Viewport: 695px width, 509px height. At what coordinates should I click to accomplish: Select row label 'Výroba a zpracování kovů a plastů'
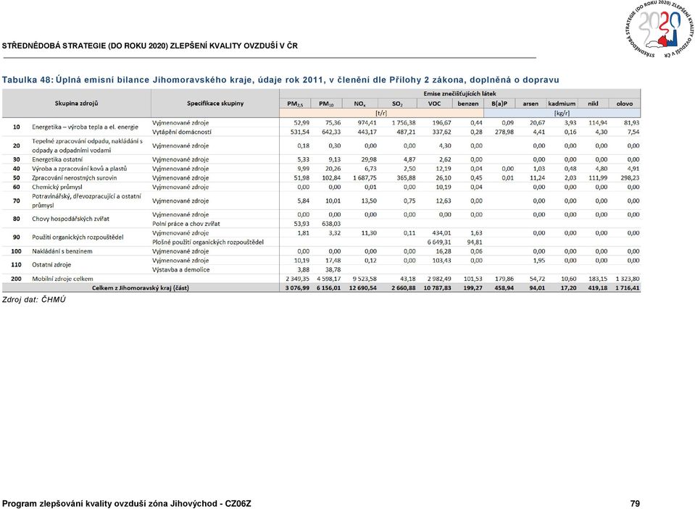pyautogui.click(x=79, y=169)
